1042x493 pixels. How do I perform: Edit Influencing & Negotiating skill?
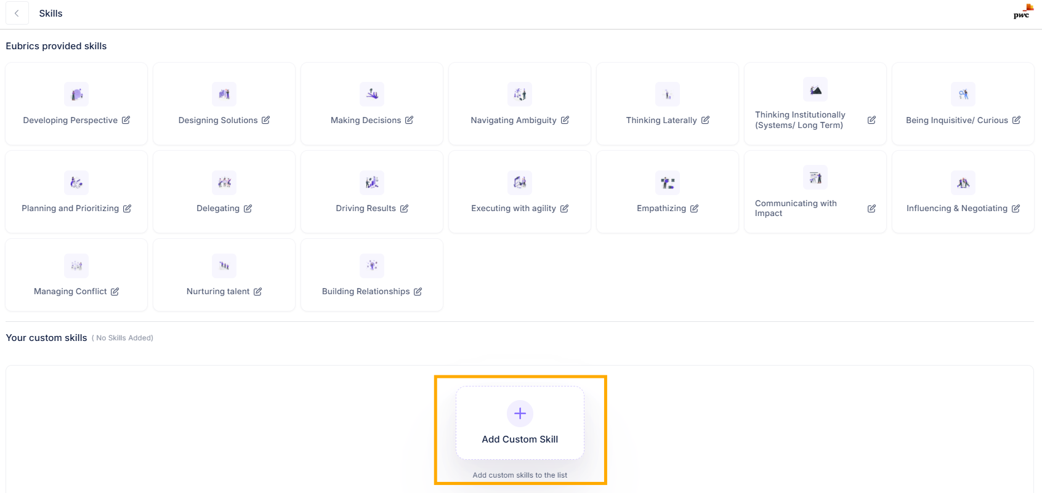coord(1016,209)
